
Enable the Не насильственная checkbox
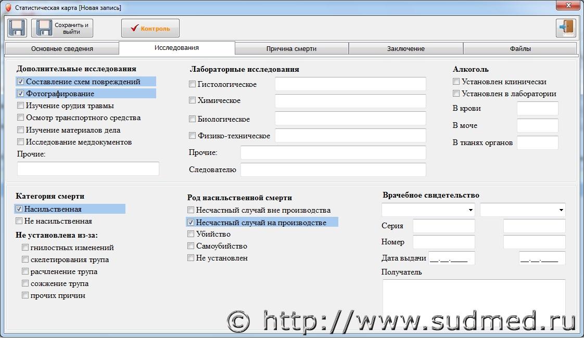pos(19,221)
